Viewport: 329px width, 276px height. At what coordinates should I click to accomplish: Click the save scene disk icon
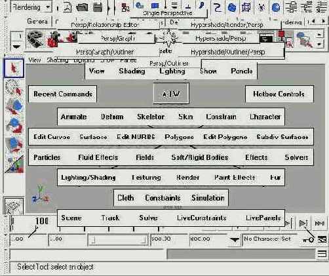pos(98,7)
